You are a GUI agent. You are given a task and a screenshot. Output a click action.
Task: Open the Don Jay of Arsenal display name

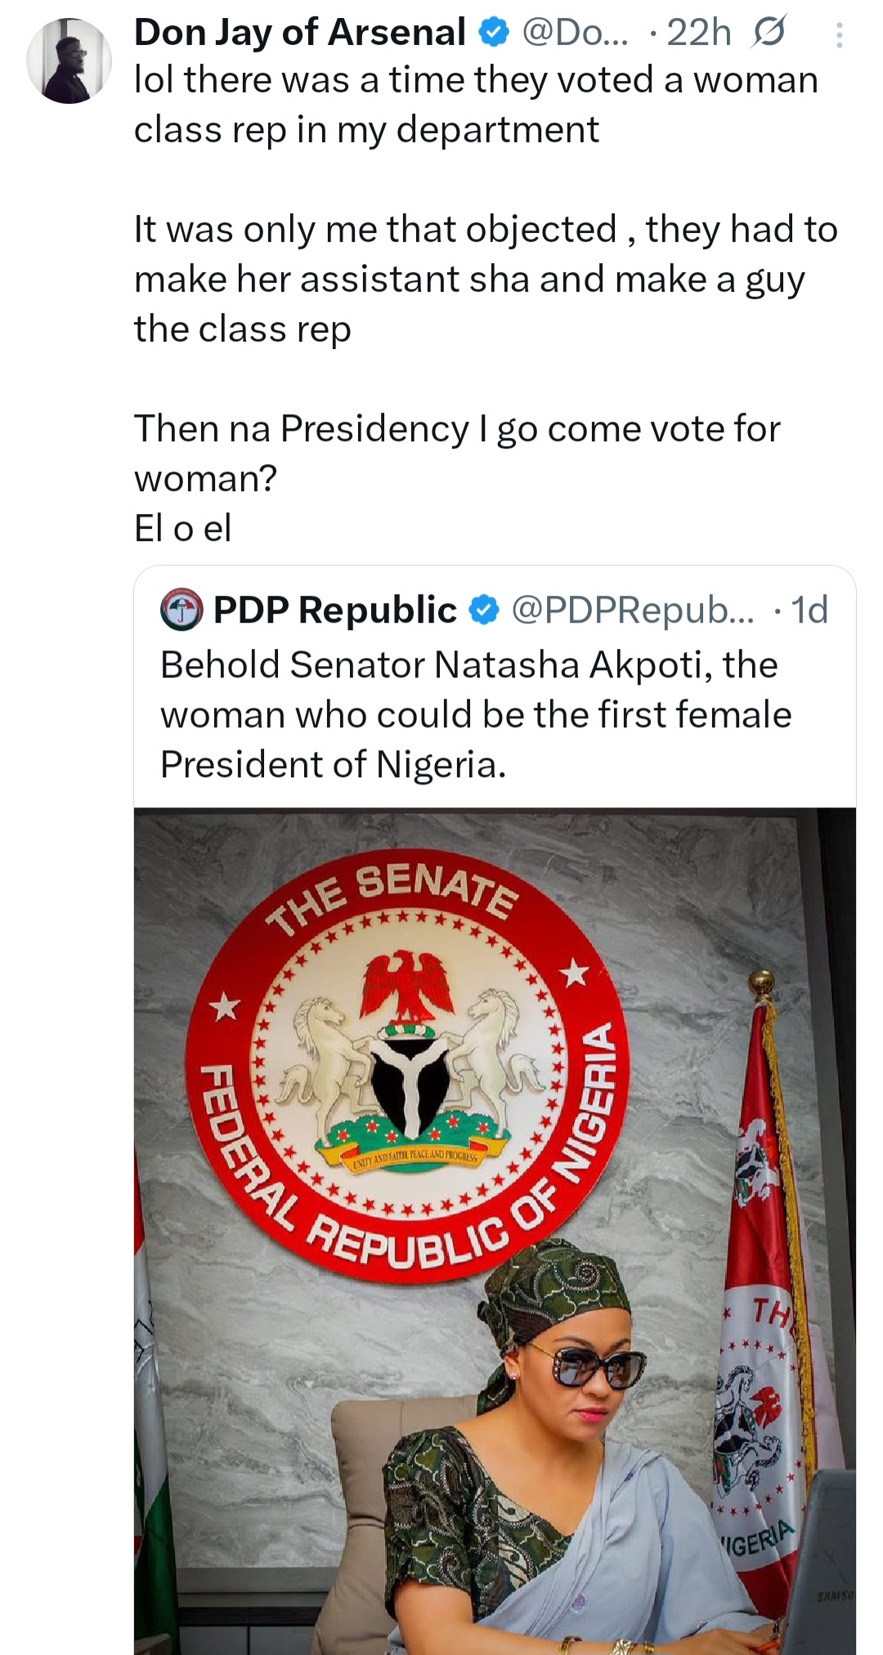pos(299,34)
